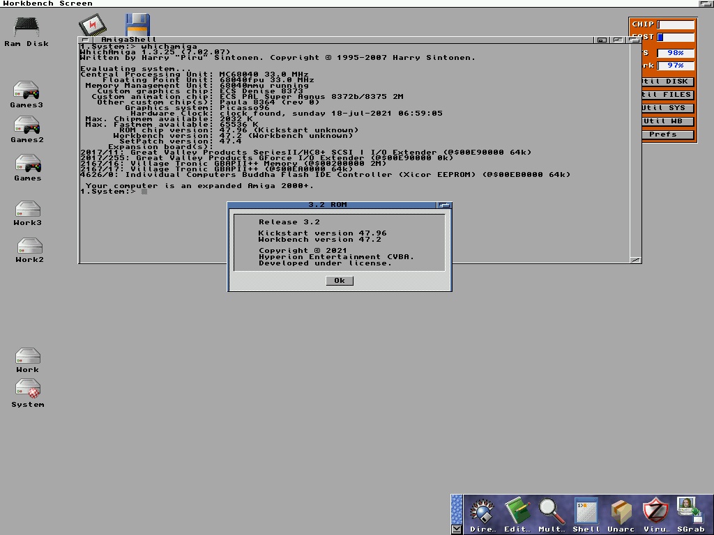This screenshot has width=714, height=535.
Task: Select the Games2 drive icon
Action: (27, 129)
